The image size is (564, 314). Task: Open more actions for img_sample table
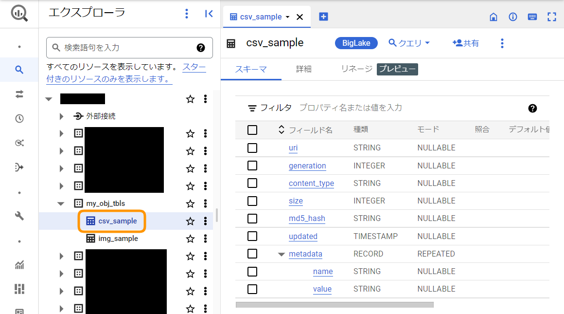click(205, 239)
